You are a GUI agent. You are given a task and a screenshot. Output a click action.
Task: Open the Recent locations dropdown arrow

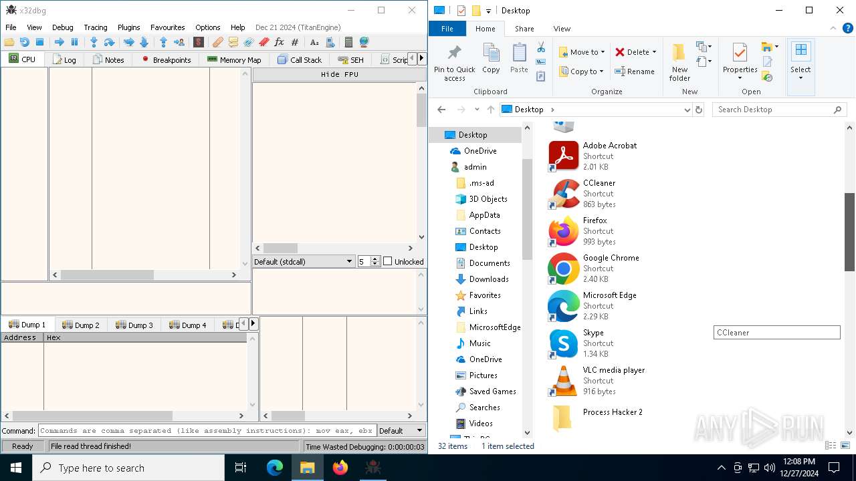click(477, 110)
